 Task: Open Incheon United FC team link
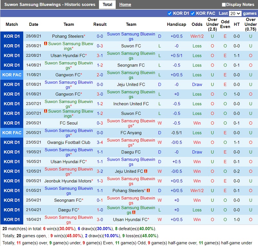click(131, 104)
